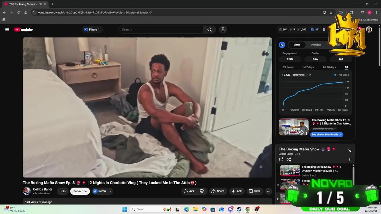Reload the page
Screen dimensions: 381x214
(x=18, y=12)
